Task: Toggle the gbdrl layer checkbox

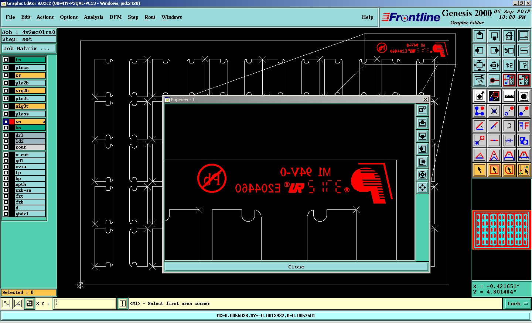Action: pos(6,214)
